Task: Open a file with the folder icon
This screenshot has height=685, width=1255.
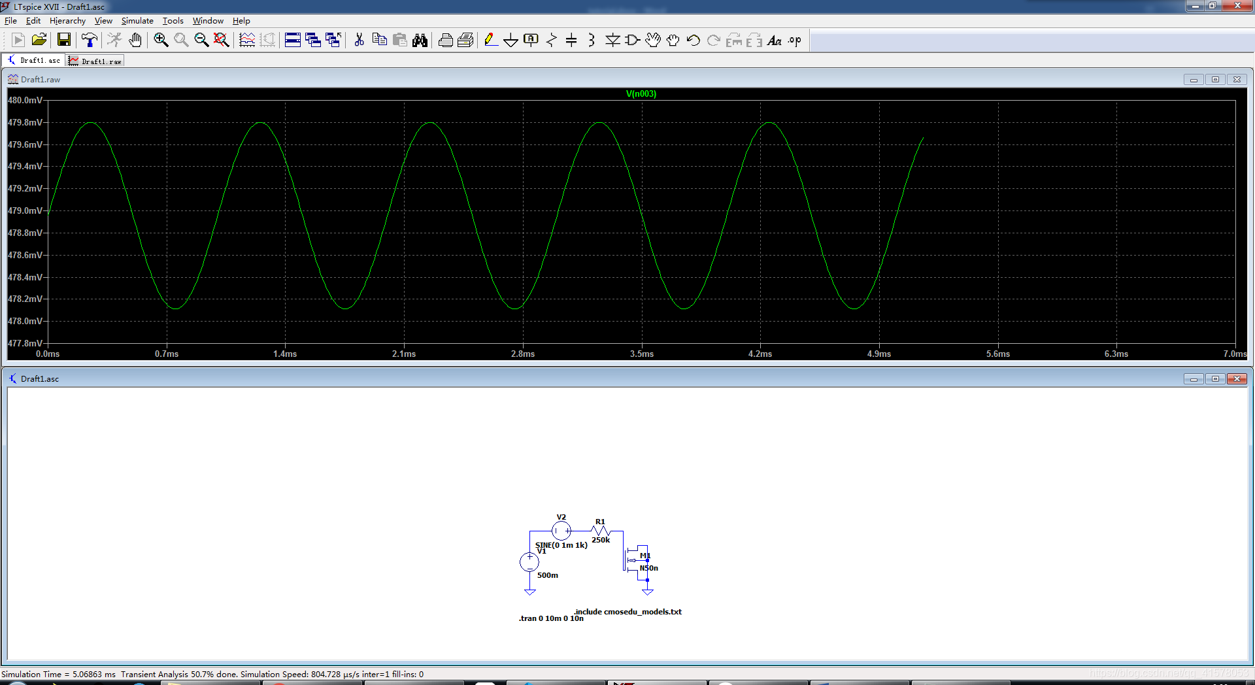Action: [39, 40]
